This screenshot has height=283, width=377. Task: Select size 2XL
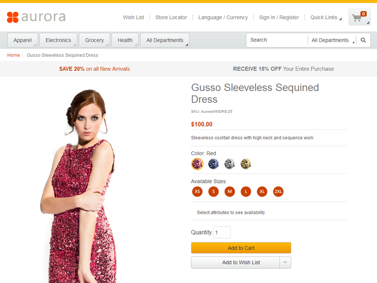[278, 191]
